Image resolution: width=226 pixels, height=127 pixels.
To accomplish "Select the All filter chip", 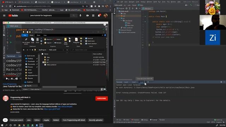I will pyautogui.click(x=5, y=120).
